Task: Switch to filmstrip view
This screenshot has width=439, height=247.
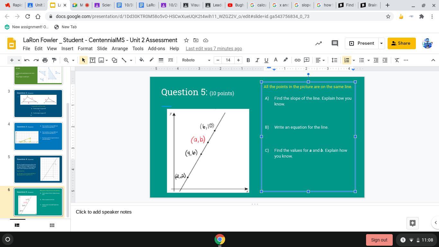Action: (17, 225)
